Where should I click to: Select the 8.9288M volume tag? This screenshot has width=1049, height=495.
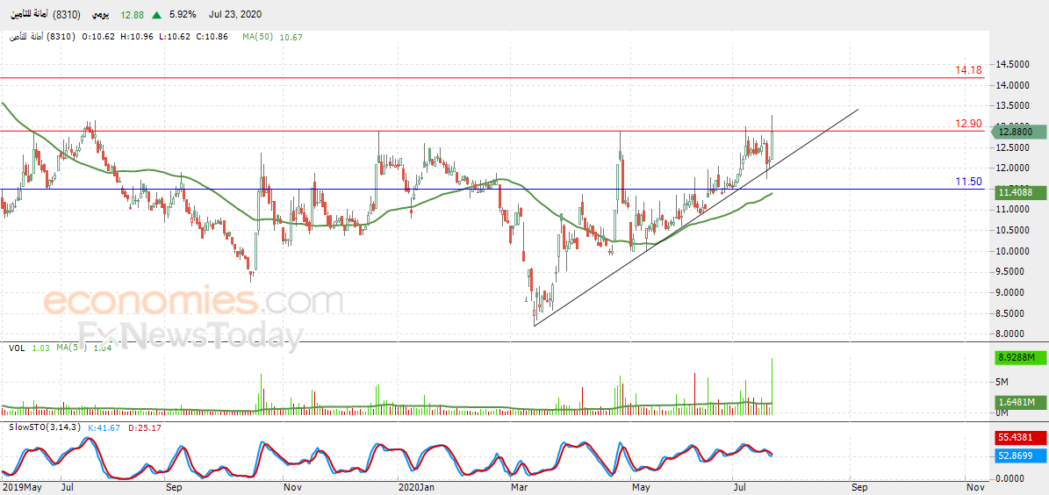click(x=1017, y=359)
